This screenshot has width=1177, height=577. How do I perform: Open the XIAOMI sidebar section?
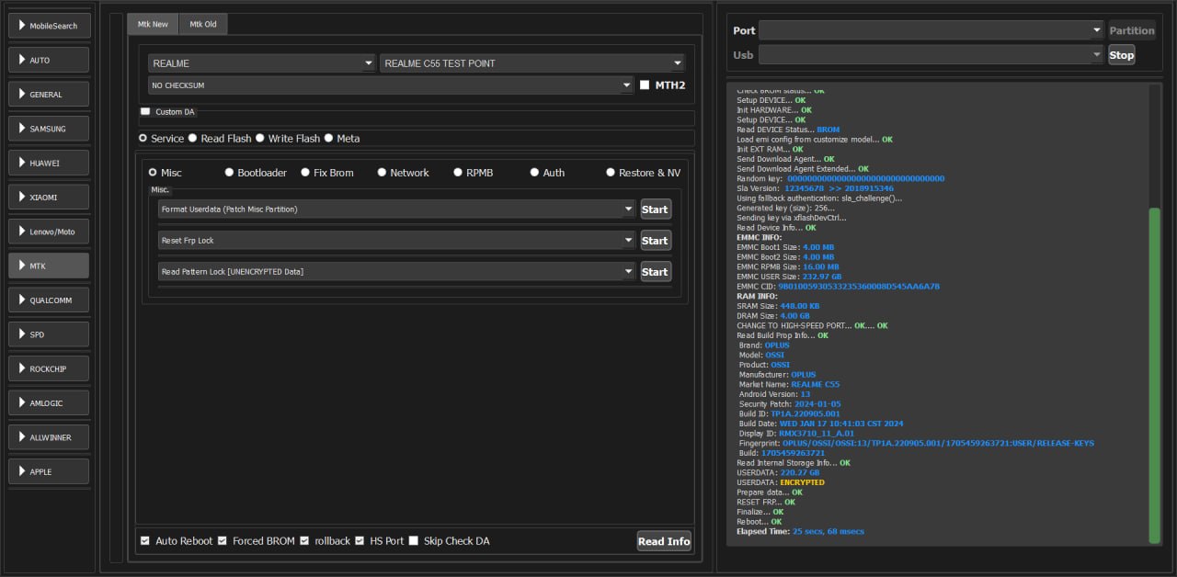pyautogui.click(x=49, y=197)
